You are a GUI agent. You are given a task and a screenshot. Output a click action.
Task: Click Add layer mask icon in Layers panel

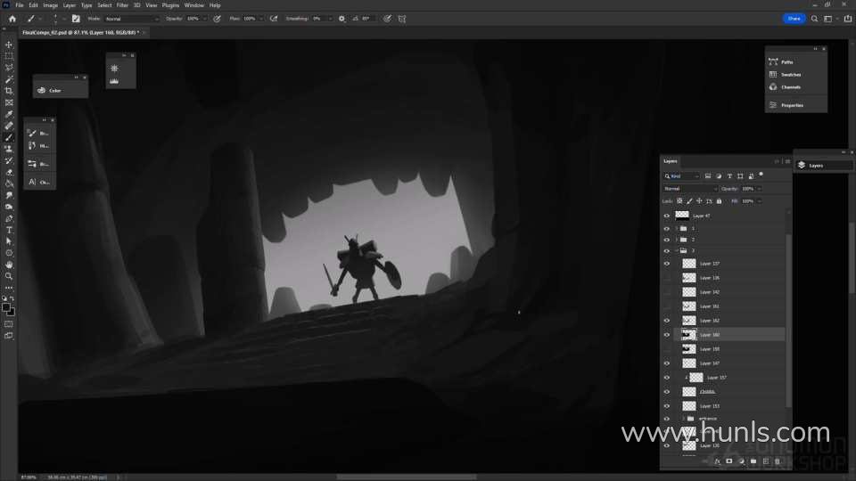point(728,461)
